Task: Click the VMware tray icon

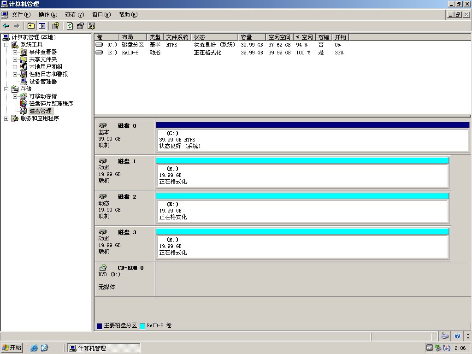Action: [x=430, y=348]
